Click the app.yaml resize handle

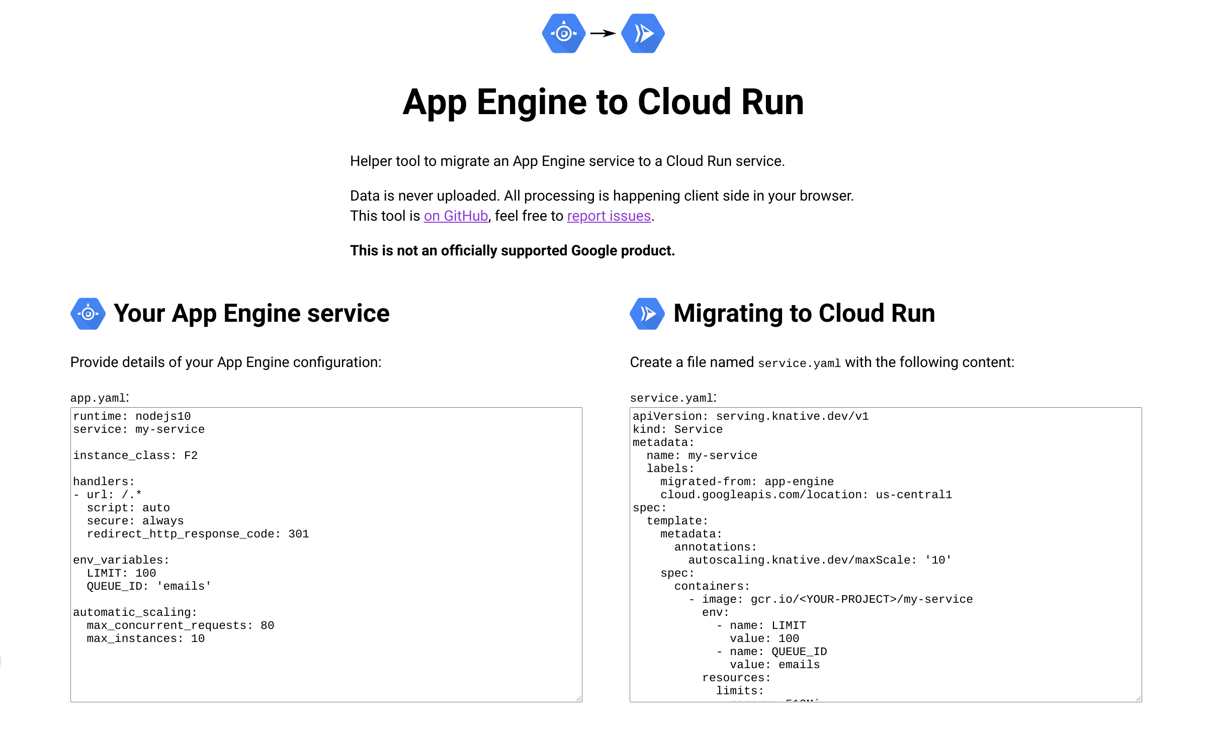578,699
